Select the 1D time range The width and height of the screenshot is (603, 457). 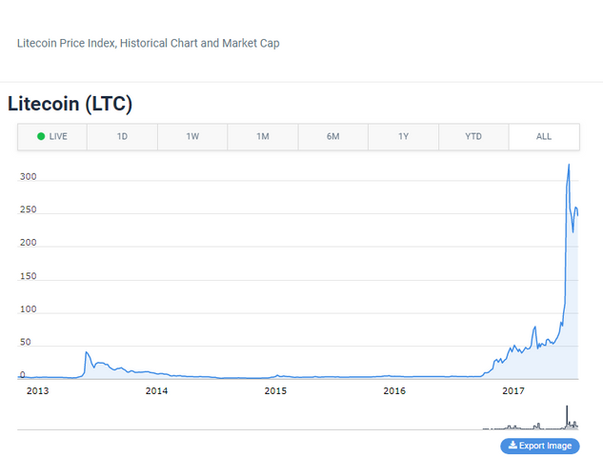122,137
